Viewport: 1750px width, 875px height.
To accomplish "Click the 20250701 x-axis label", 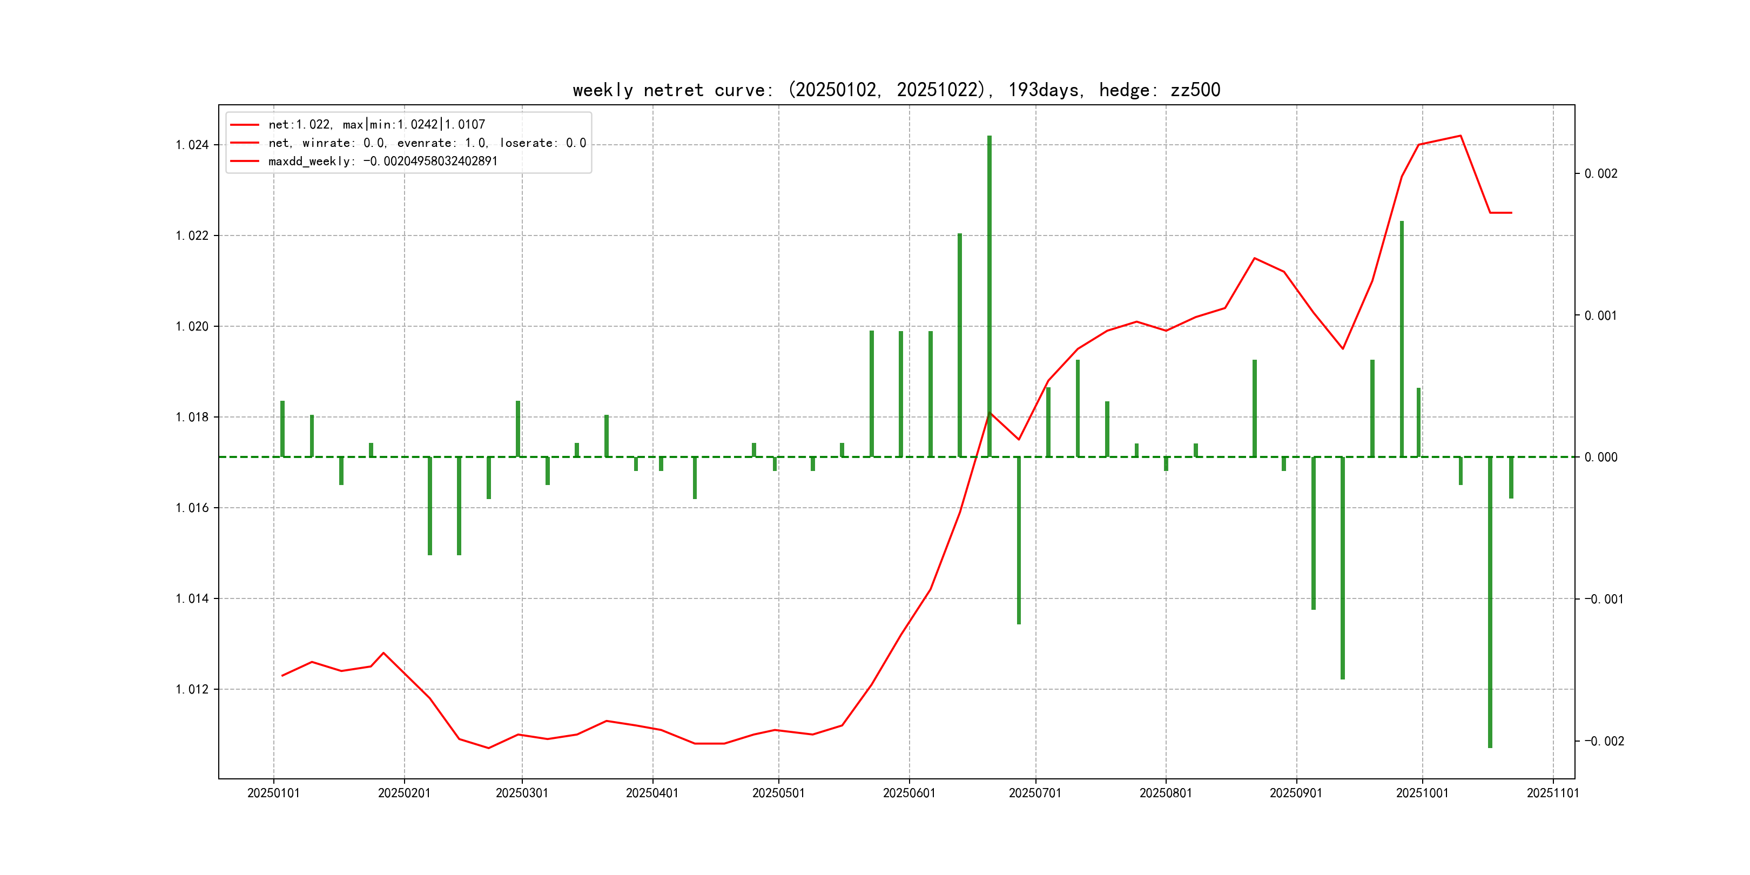I will (x=1035, y=793).
